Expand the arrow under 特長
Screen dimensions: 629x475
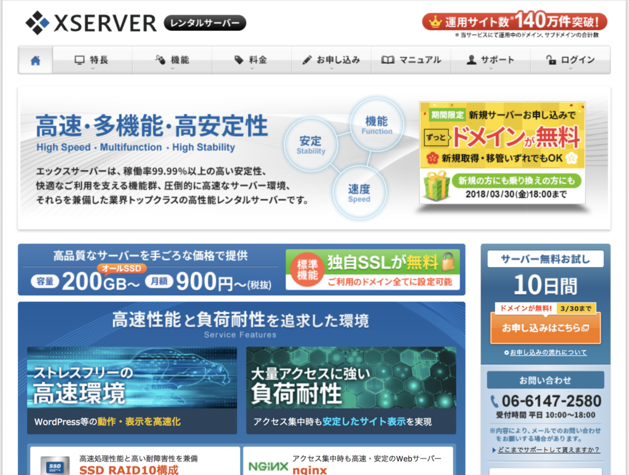pyautogui.click(x=93, y=69)
